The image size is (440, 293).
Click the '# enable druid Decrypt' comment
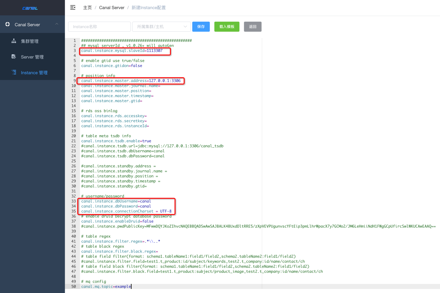coord(126,216)
